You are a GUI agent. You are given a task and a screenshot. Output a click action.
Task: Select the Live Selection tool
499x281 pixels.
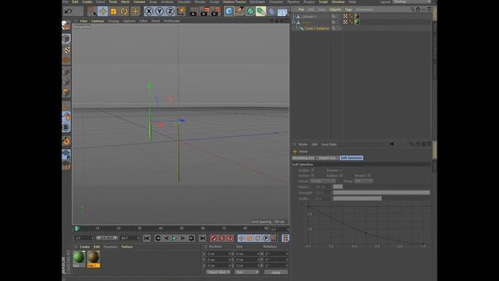coord(92,12)
